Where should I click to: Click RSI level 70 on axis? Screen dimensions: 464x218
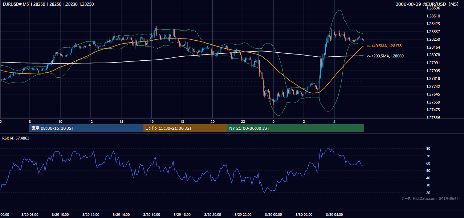point(428,156)
